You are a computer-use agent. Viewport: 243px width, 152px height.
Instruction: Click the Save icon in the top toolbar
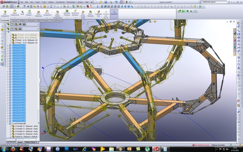coord(106,2)
